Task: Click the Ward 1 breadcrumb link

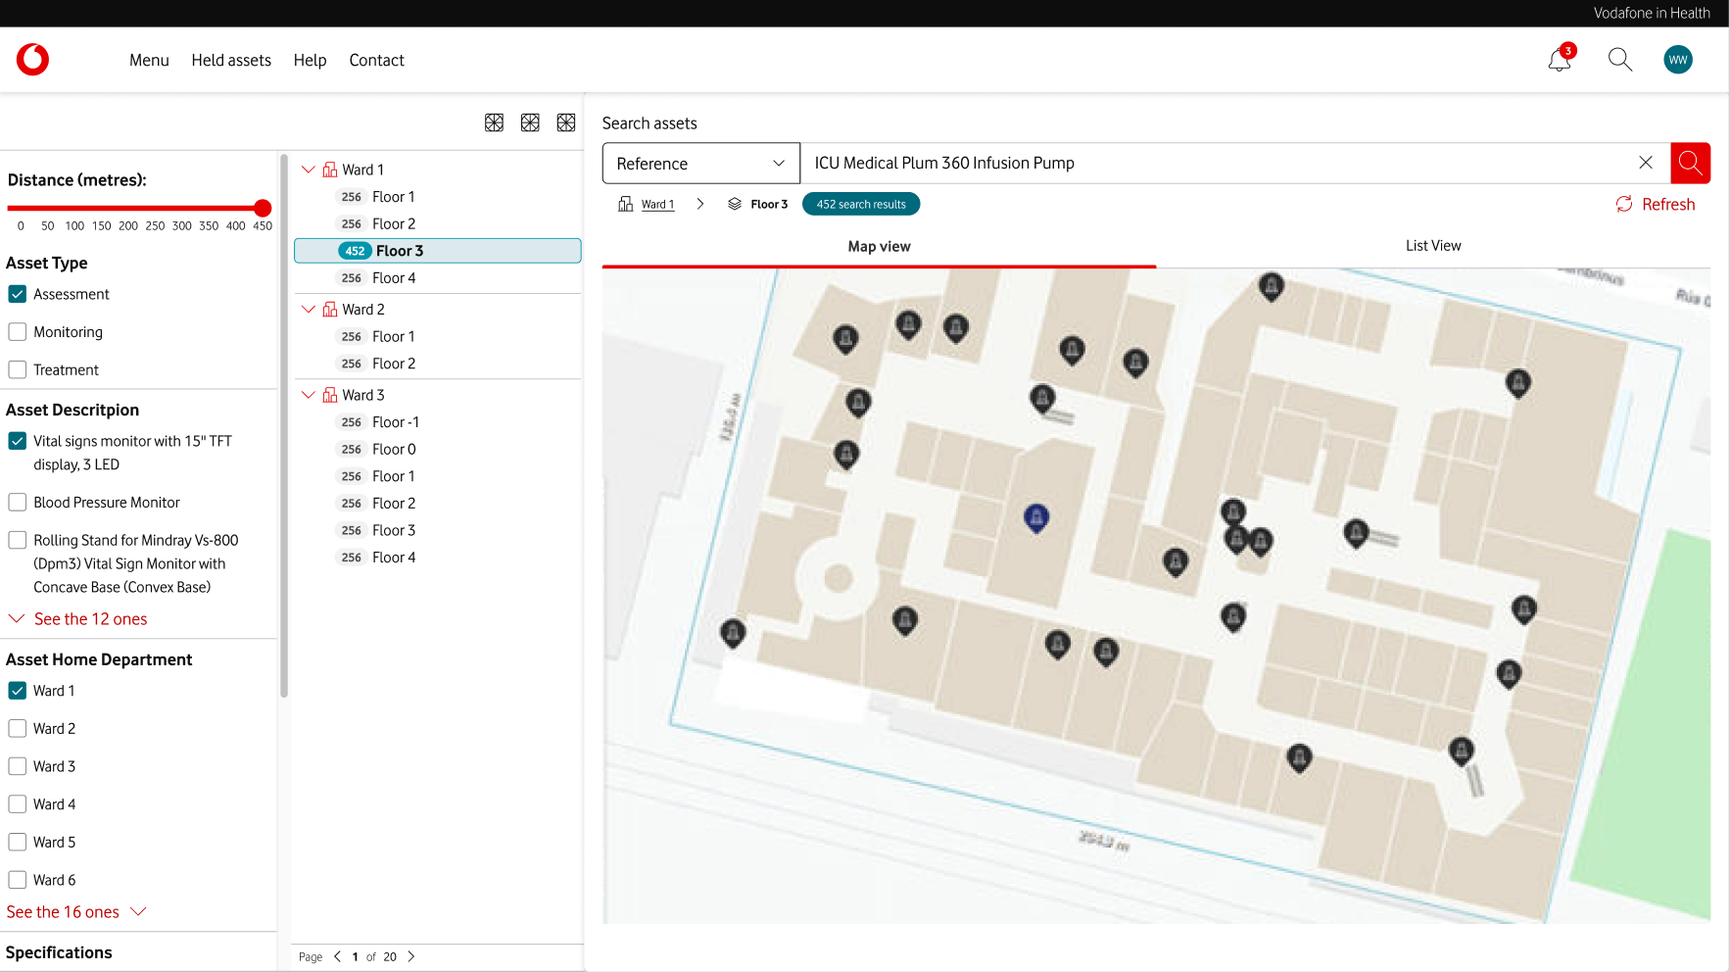Action: click(657, 205)
